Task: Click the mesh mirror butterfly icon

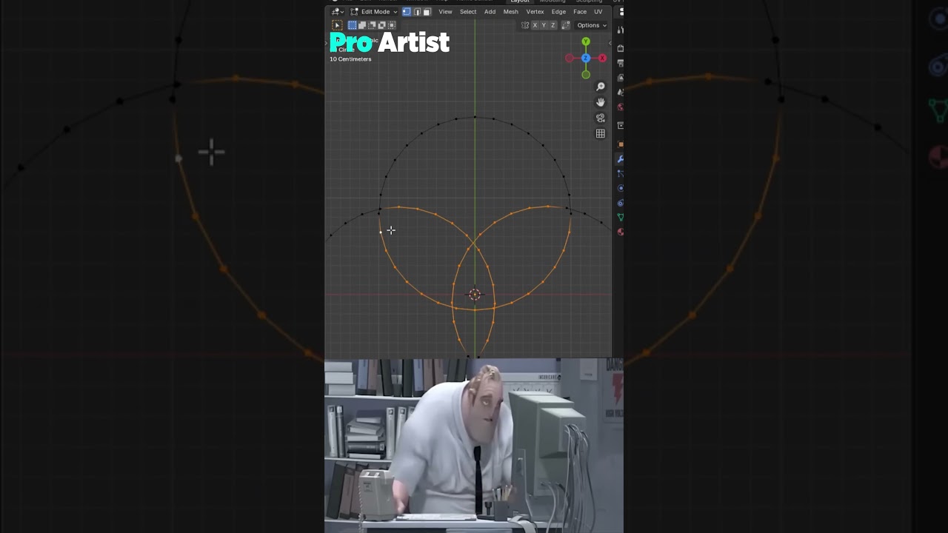Action: (525, 25)
